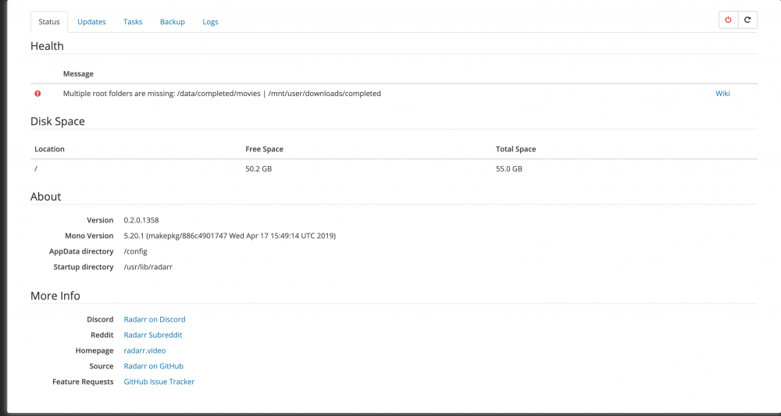
Task: Switch to the Updates tab
Action: pos(91,22)
